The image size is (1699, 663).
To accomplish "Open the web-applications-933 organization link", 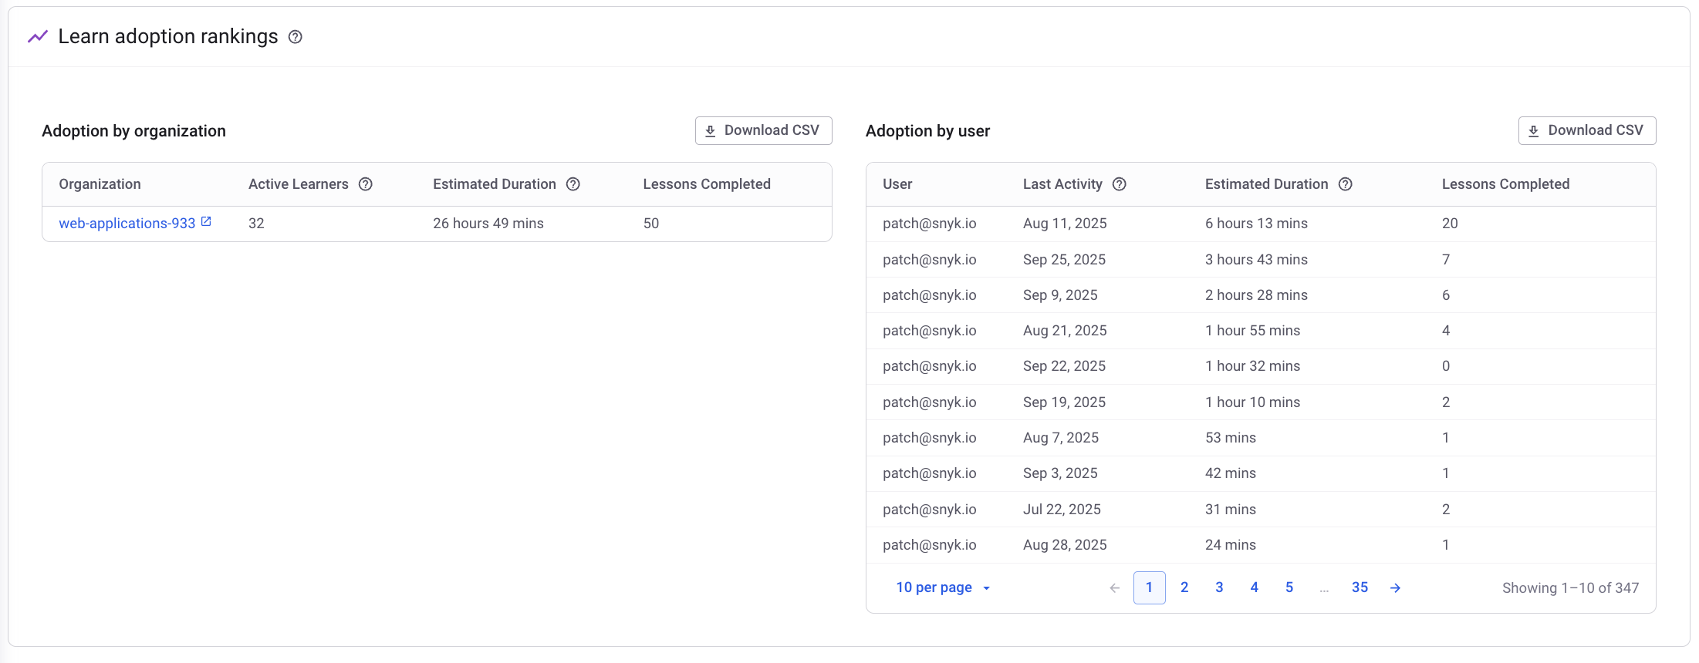I will [127, 224].
